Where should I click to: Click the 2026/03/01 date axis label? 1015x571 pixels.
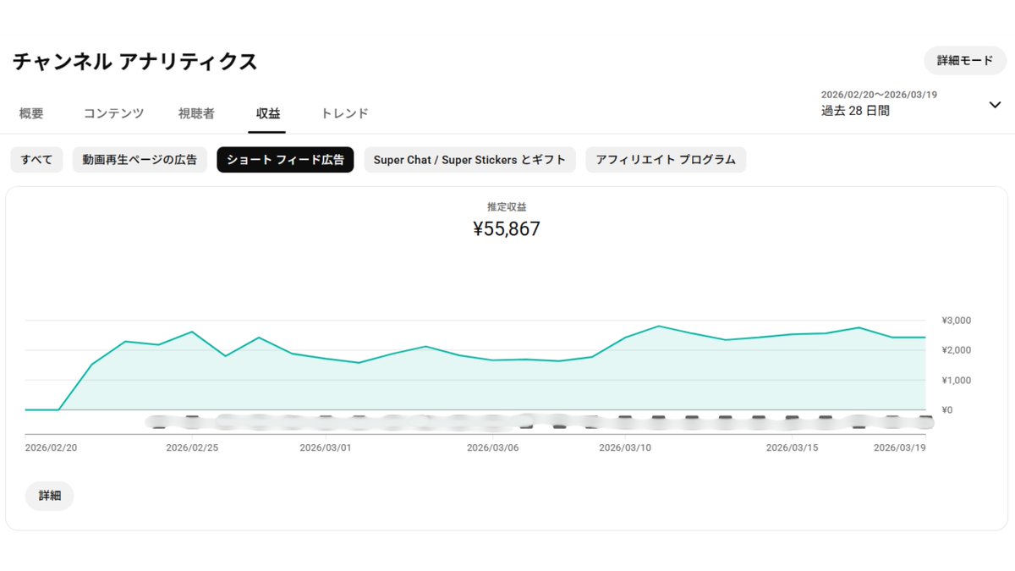click(x=326, y=447)
